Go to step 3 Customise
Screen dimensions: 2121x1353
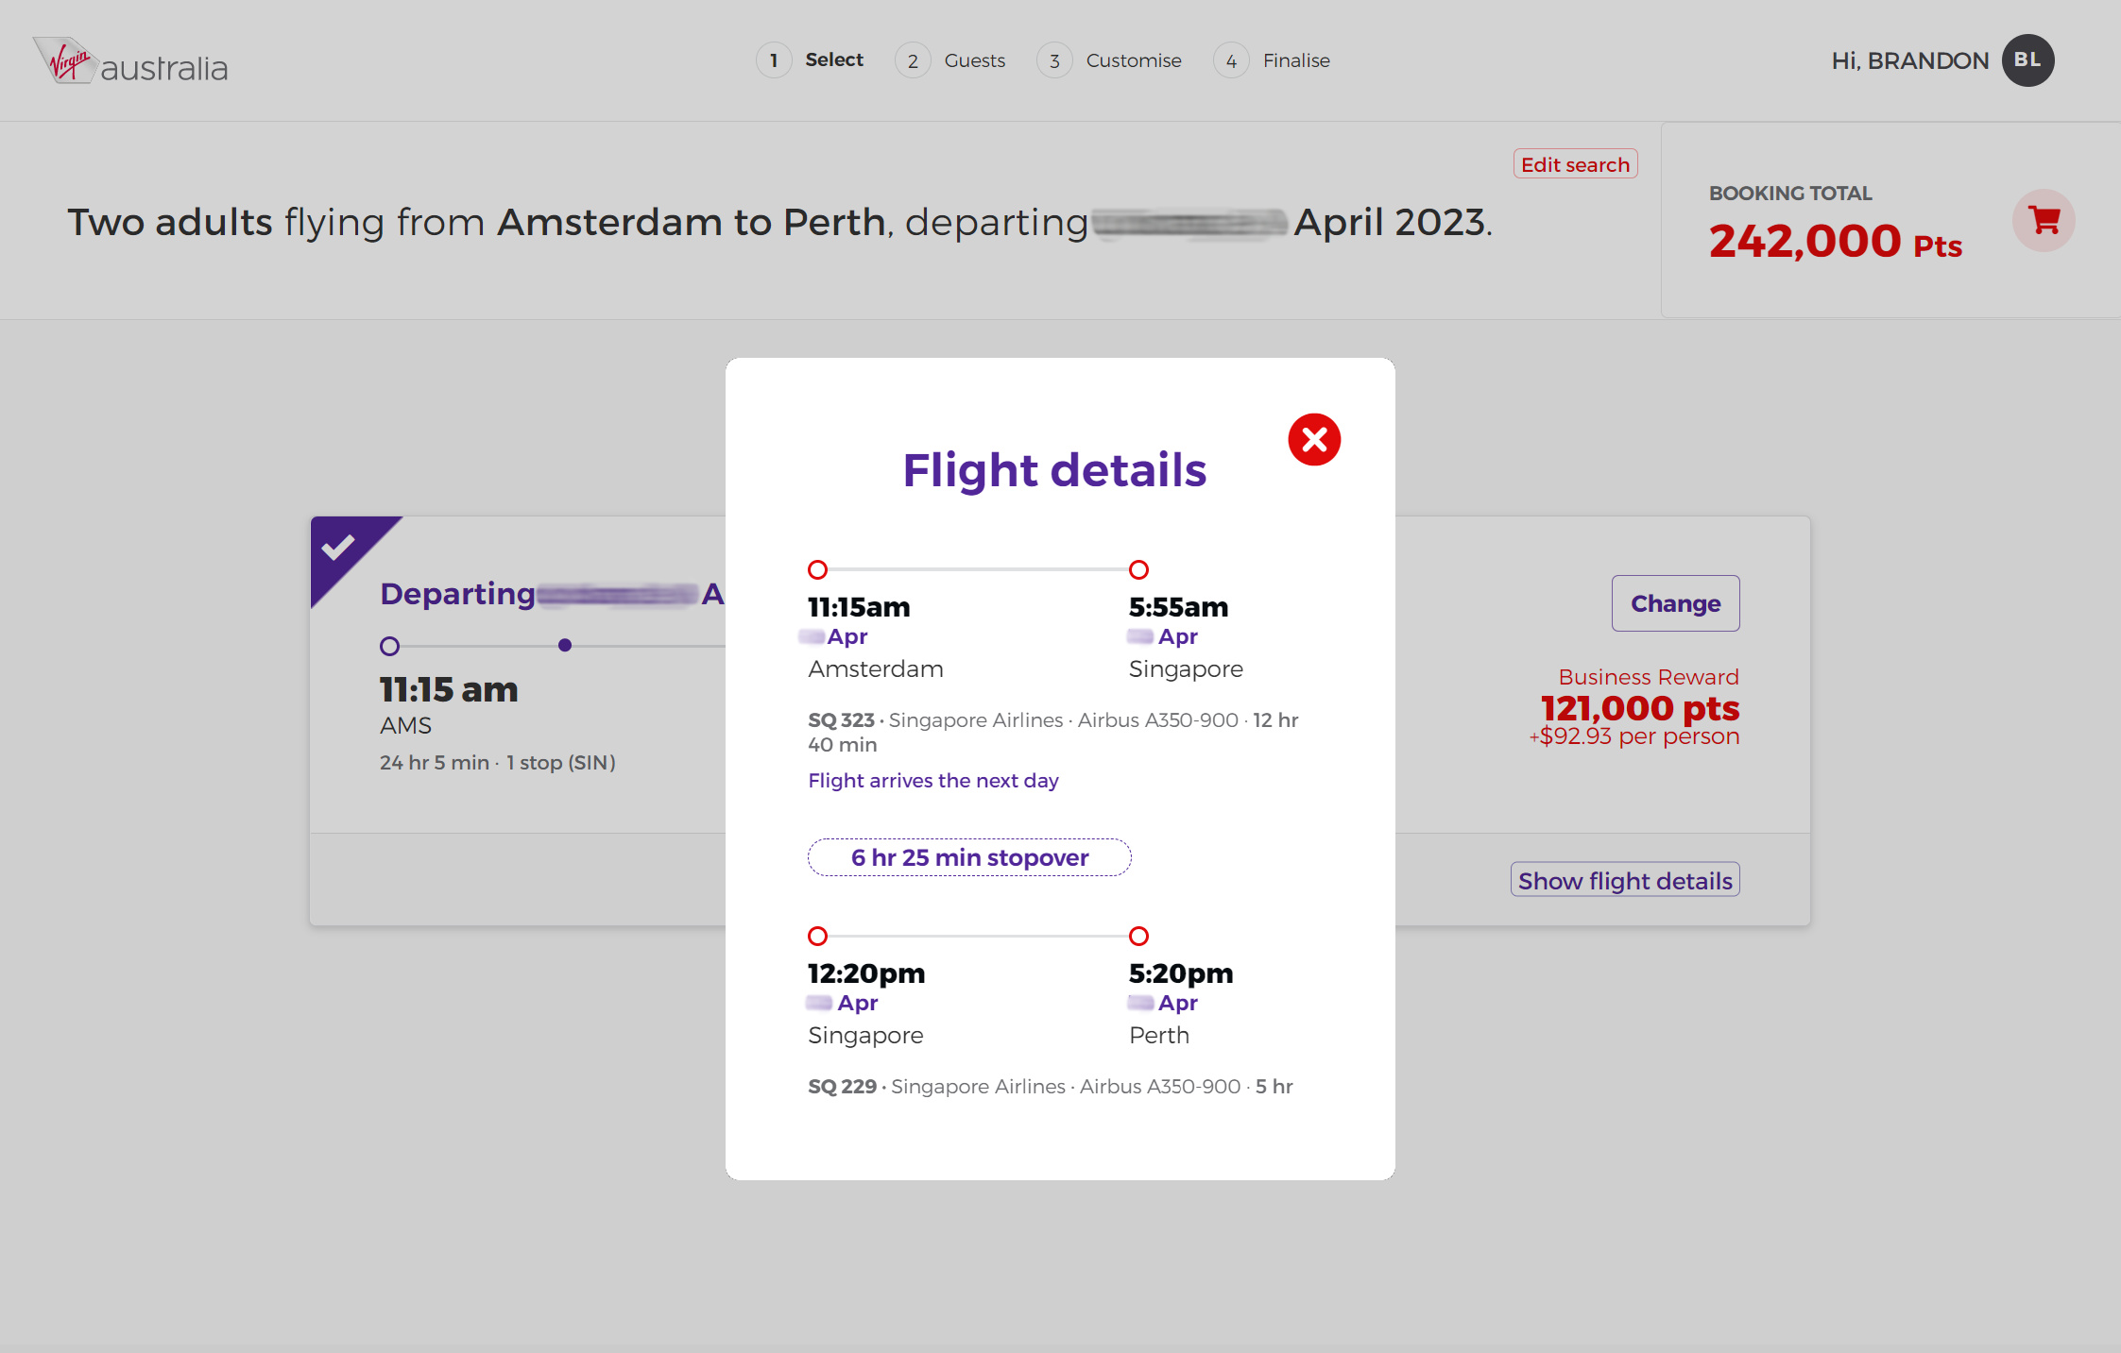click(1109, 60)
